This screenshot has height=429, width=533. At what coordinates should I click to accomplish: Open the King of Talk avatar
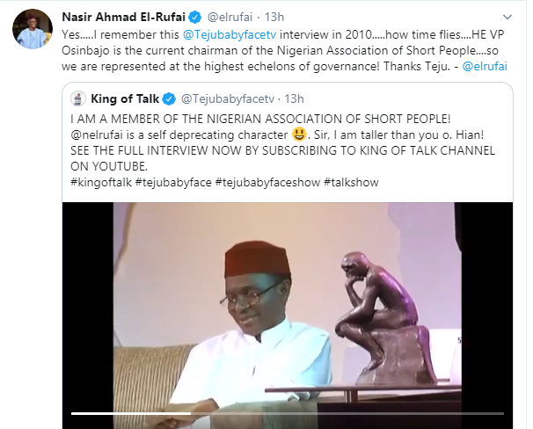(x=77, y=98)
